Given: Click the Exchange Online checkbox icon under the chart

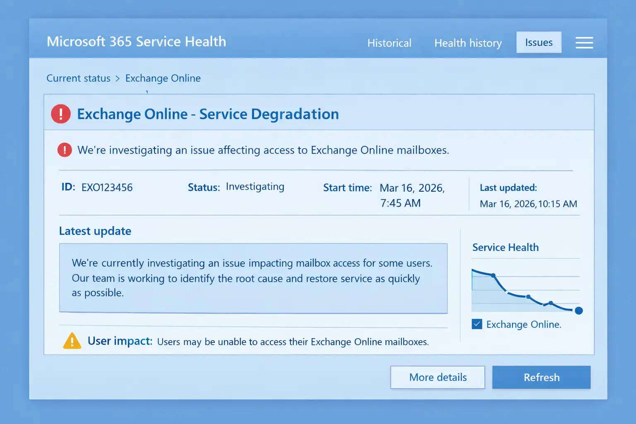Looking at the screenshot, I should [x=477, y=324].
